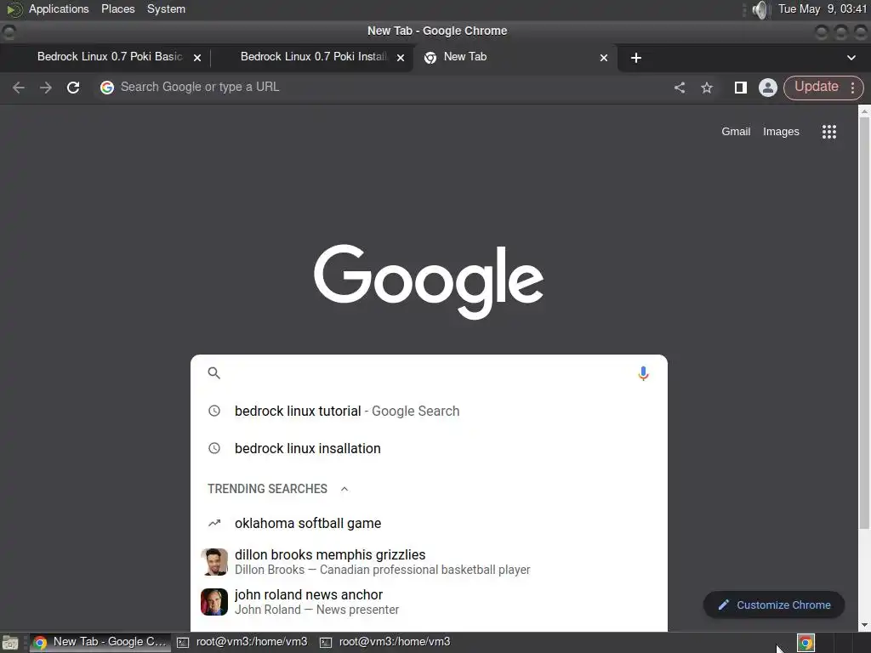Close the New Tab tab
The width and height of the screenshot is (871, 653).
tap(603, 58)
